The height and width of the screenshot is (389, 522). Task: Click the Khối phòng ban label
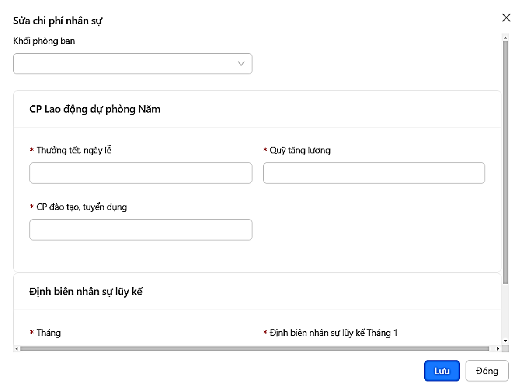point(44,41)
